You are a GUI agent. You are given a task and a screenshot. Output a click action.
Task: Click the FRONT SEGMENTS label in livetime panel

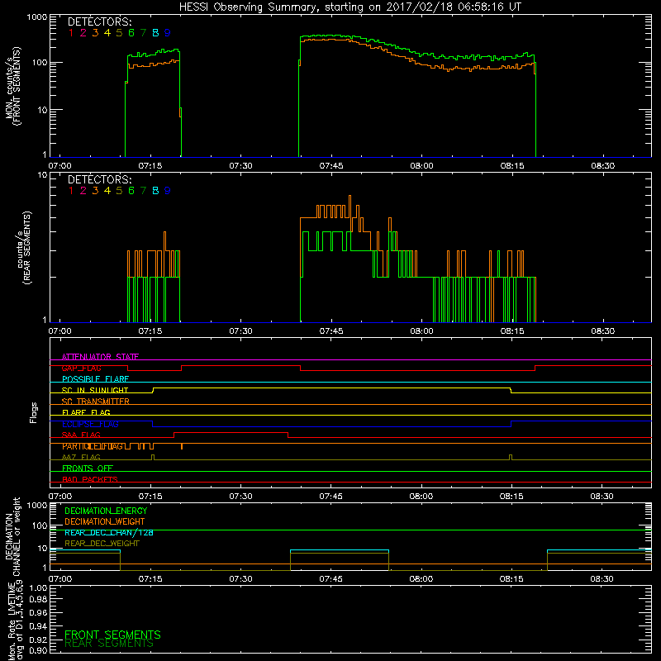(x=112, y=635)
